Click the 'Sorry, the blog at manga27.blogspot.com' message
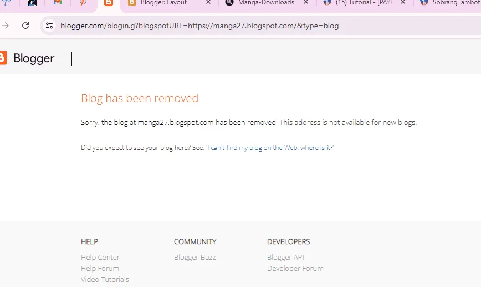Screen dimensions: 481x287 249,122
